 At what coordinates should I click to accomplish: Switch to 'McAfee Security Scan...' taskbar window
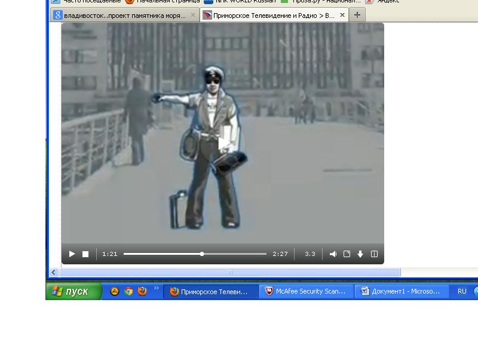coord(307,292)
